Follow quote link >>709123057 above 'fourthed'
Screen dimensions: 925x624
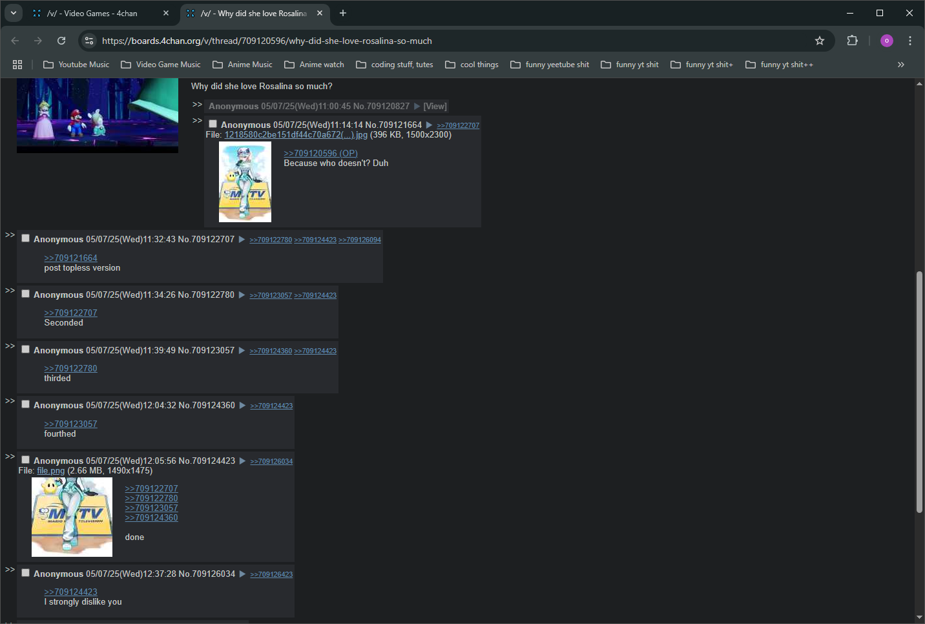tap(70, 424)
